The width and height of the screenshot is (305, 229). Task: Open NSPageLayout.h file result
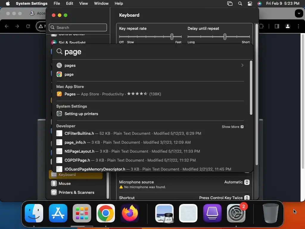(150, 151)
